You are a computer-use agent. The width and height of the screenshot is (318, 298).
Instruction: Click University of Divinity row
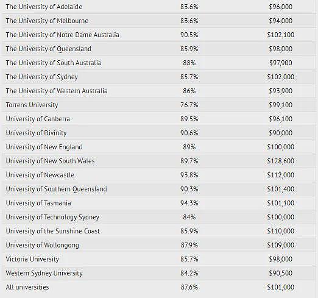(x=159, y=133)
